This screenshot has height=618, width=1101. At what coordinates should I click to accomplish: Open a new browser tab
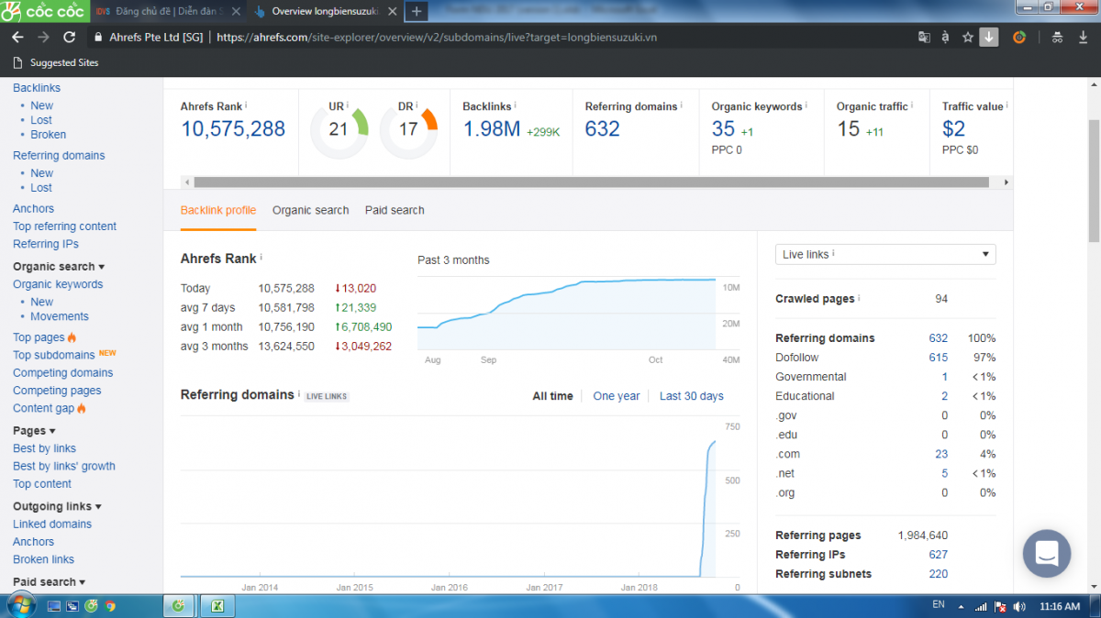click(417, 11)
